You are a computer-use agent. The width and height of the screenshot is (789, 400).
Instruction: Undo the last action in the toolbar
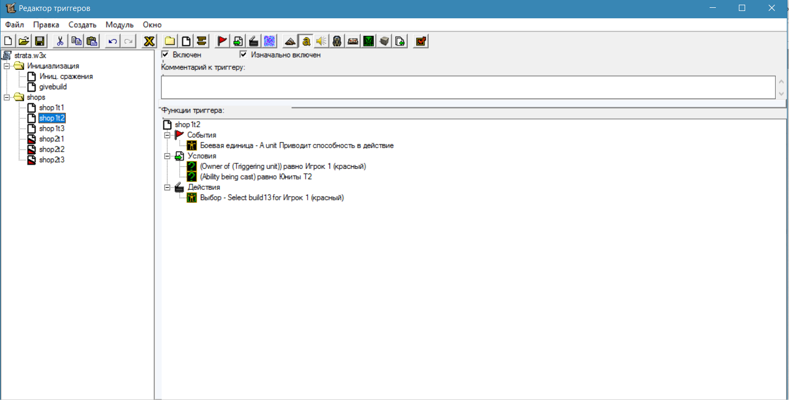coord(113,41)
